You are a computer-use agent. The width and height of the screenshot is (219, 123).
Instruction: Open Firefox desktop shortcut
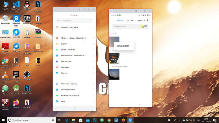click(16, 104)
